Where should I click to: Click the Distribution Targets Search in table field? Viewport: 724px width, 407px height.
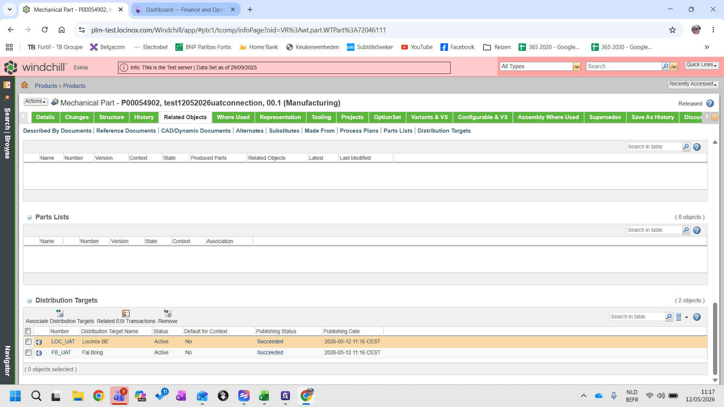click(x=637, y=317)
